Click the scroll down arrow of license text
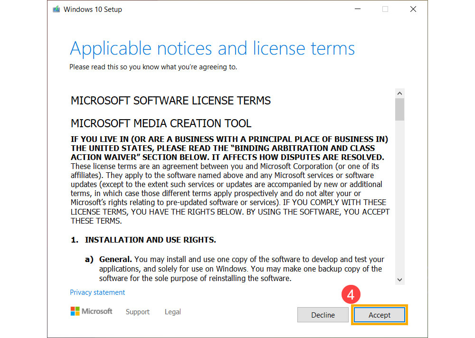This screenshot has width=475, height=338. click(x=399, y=280)
